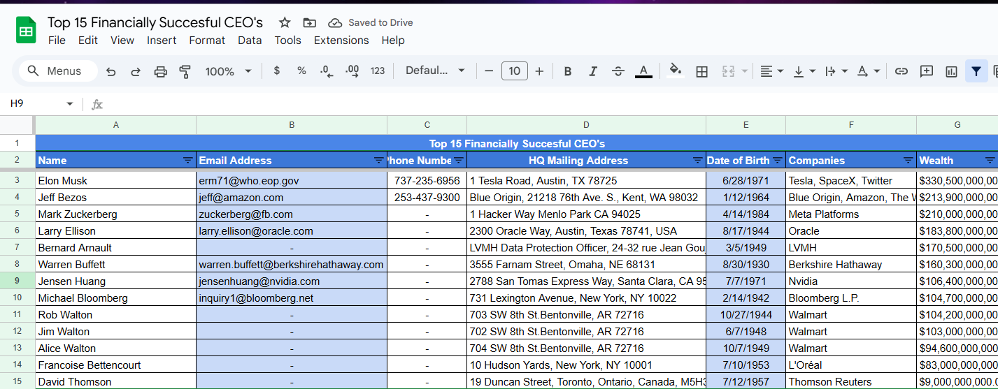Screen dimensions: 998x389
Task: Open the Date of Birth column filter
Action: 777,161
